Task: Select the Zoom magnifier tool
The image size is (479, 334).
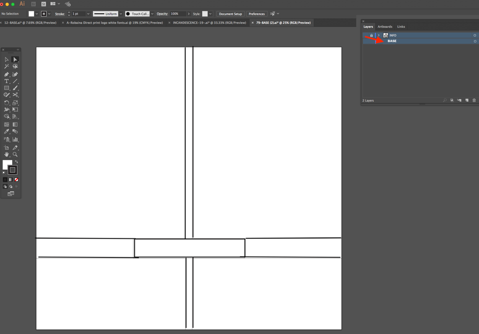Action: tap(15, 154)
